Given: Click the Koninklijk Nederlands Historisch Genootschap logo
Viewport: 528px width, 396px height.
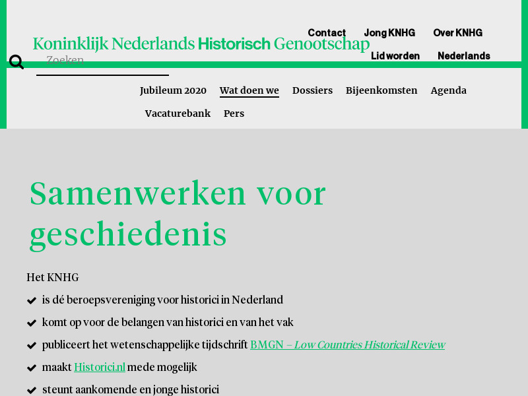Looking at the screenshot, I should coord(201,44).
